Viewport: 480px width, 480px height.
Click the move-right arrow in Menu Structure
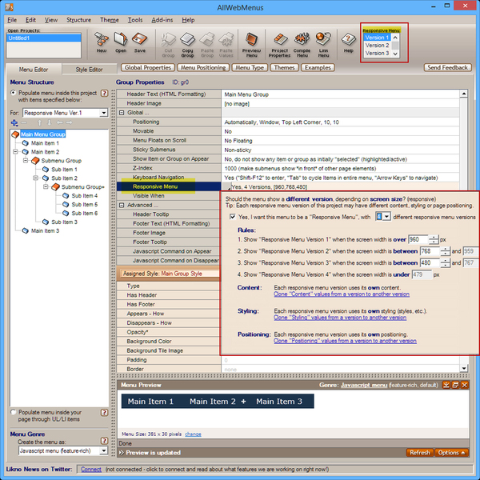70,122
